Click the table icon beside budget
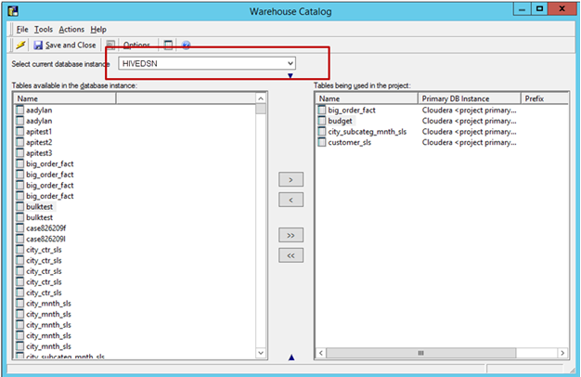 (322, 121)
